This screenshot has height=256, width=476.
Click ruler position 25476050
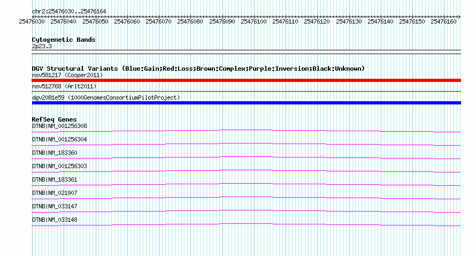(95, 21)
